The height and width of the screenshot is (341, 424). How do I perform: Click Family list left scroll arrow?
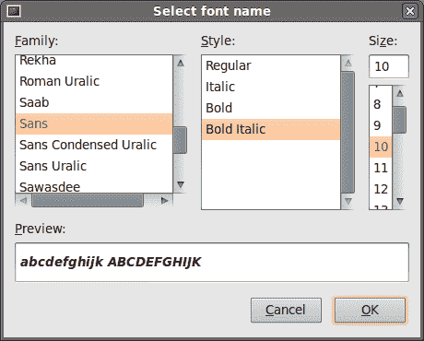tap(23, 201)
